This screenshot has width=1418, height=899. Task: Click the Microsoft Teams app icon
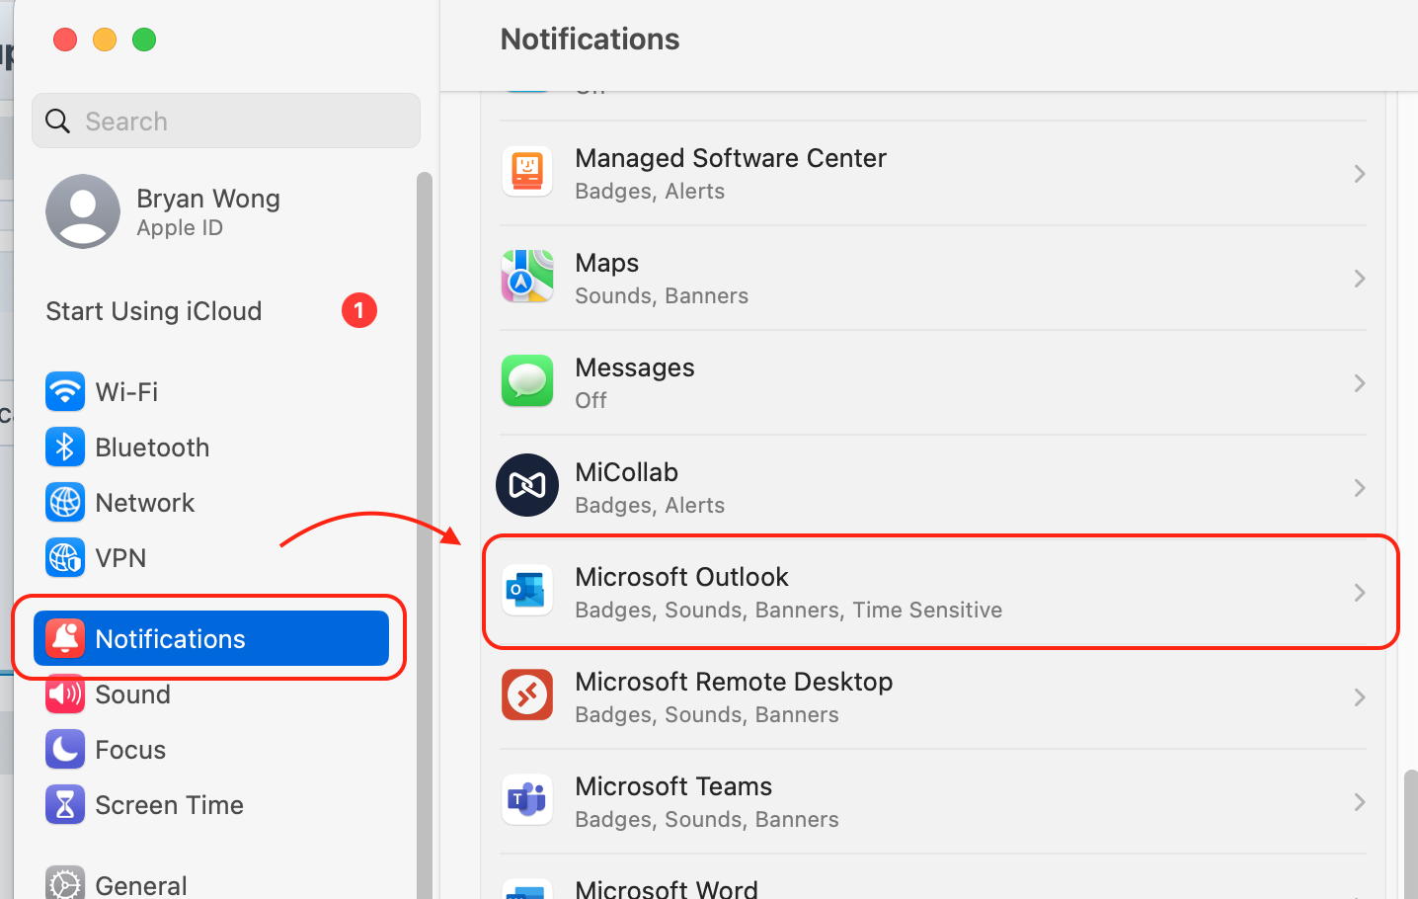pyautogui.click(x=527, y=800)
